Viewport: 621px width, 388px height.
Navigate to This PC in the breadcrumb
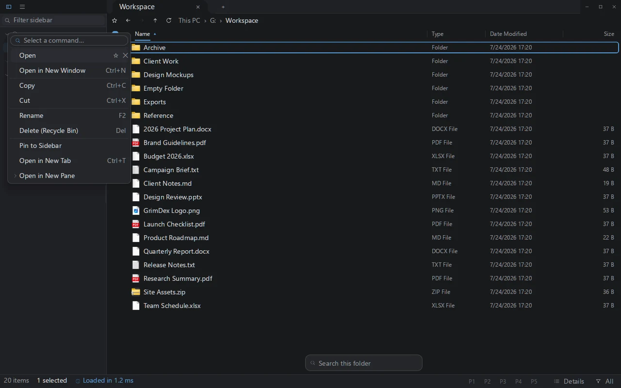tap(189, 20)
